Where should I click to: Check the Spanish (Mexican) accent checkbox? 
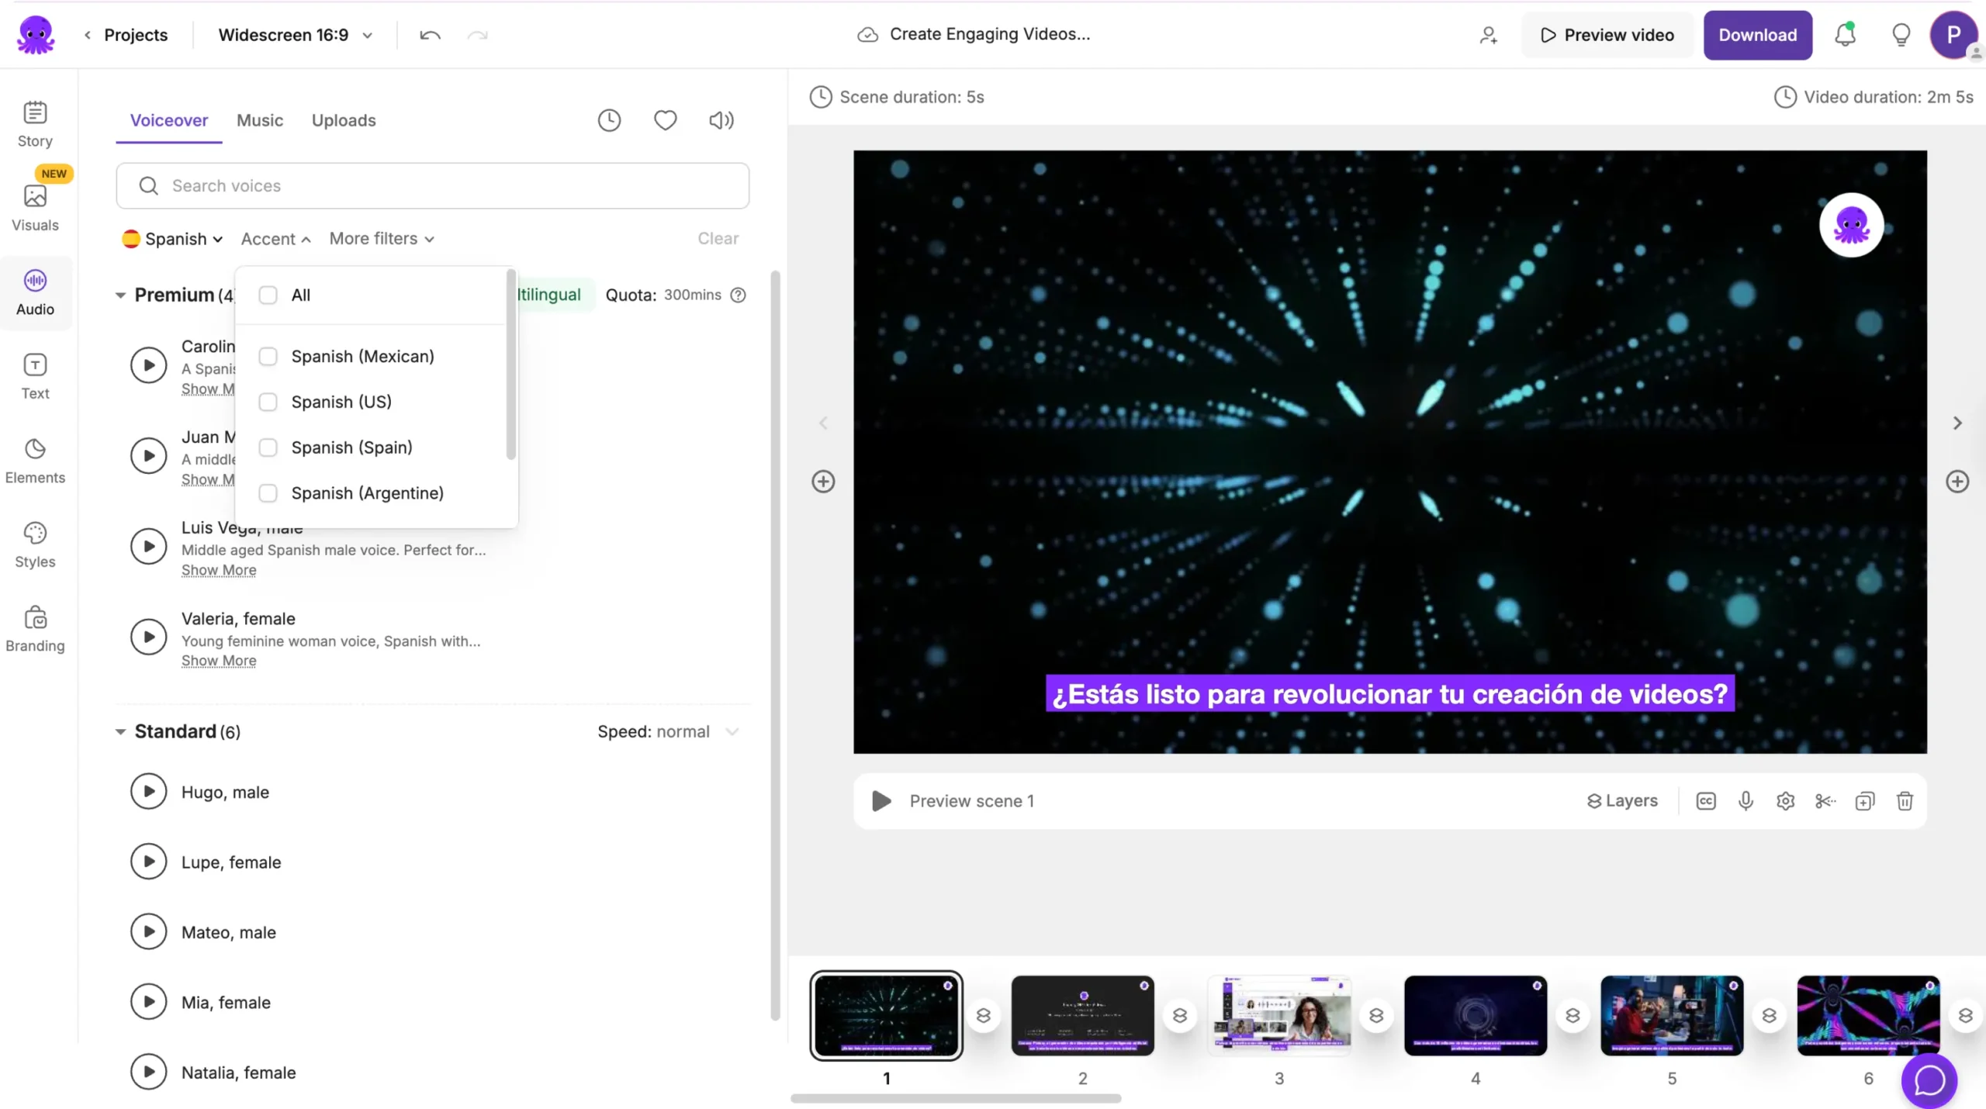(268, 357)
